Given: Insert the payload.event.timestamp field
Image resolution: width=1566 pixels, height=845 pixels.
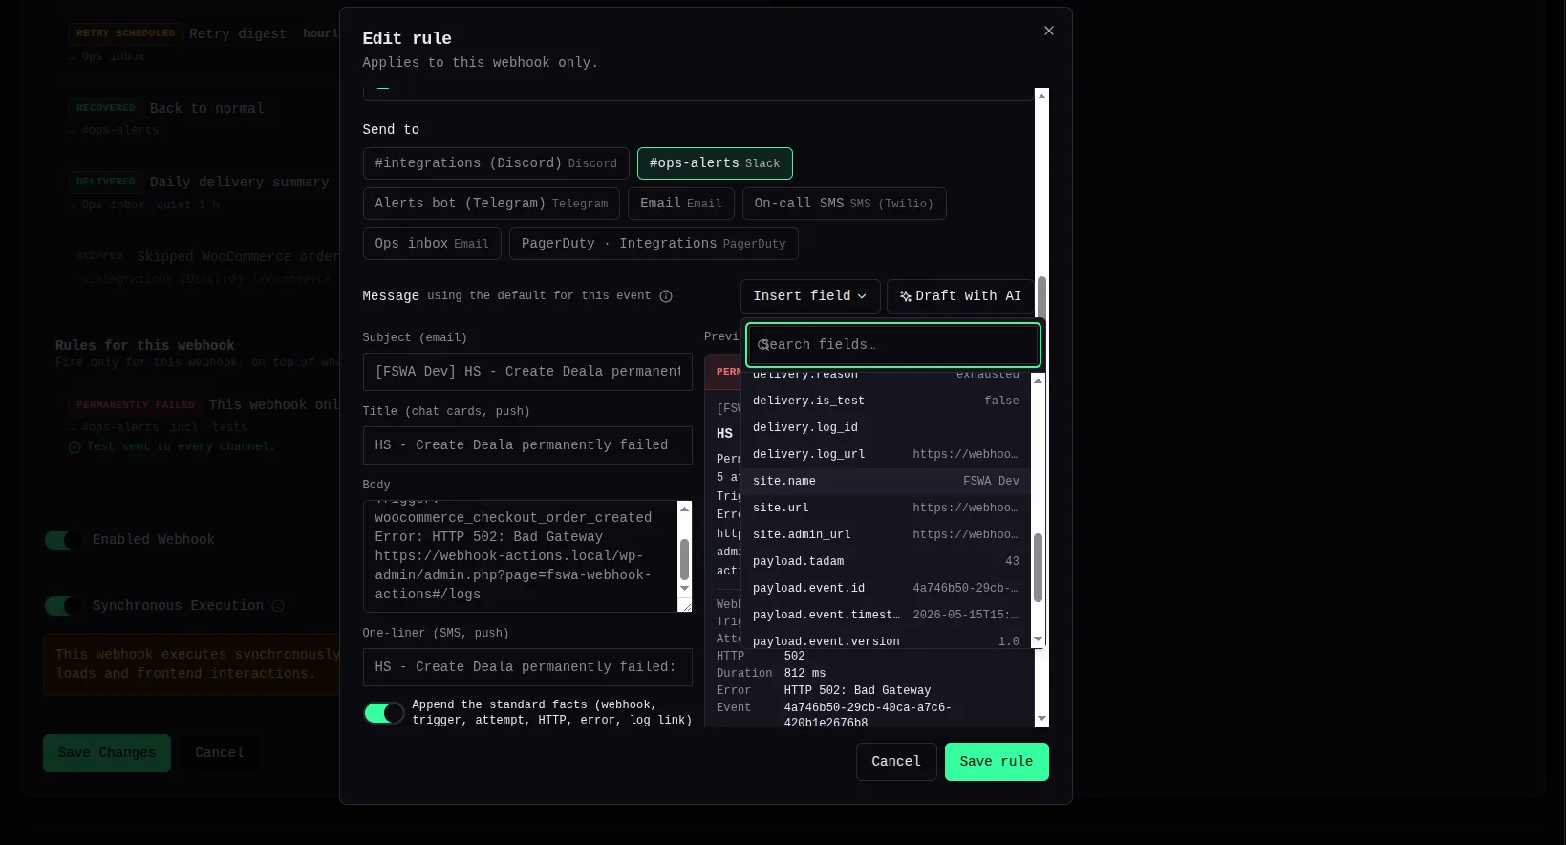Looking at the screenshot, I should point(886,615).
